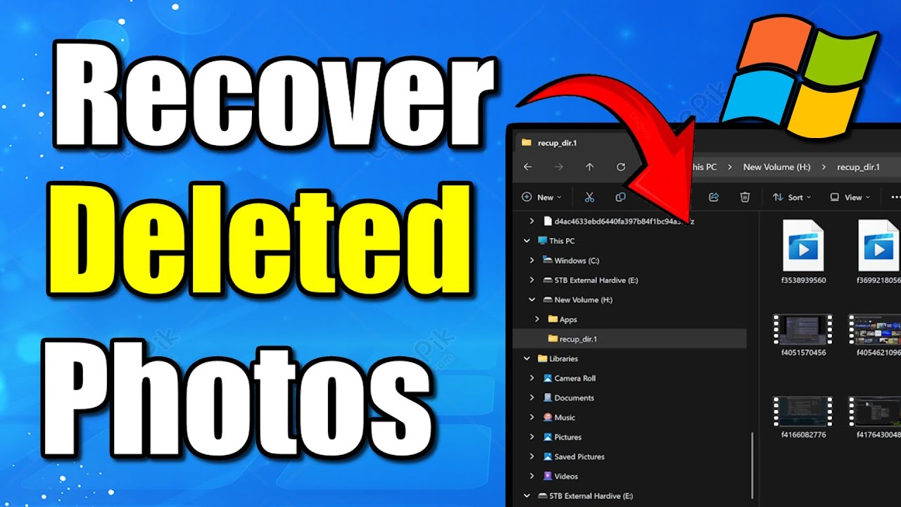Navigate to New Volume (H:) in breadcrumb
Image resolution: width=901 pixels, height=507 pixels.
pyautogui.click(x=777, y=167)
